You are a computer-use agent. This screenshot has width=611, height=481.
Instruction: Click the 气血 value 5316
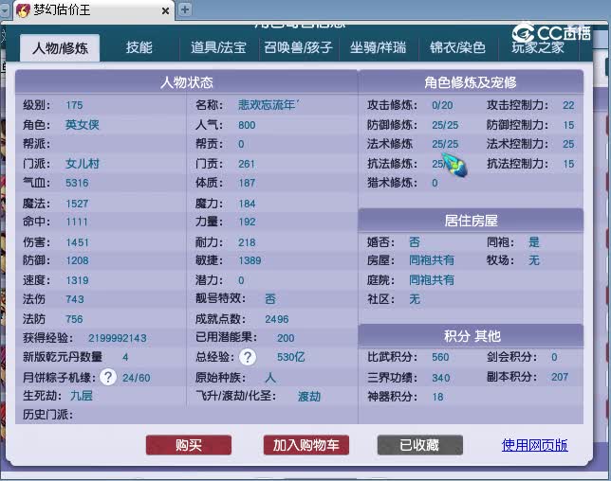click(77, 183)
